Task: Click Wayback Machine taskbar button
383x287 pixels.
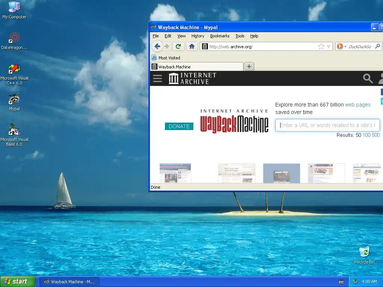Action: pyautogui.click(x=70, y=282)
